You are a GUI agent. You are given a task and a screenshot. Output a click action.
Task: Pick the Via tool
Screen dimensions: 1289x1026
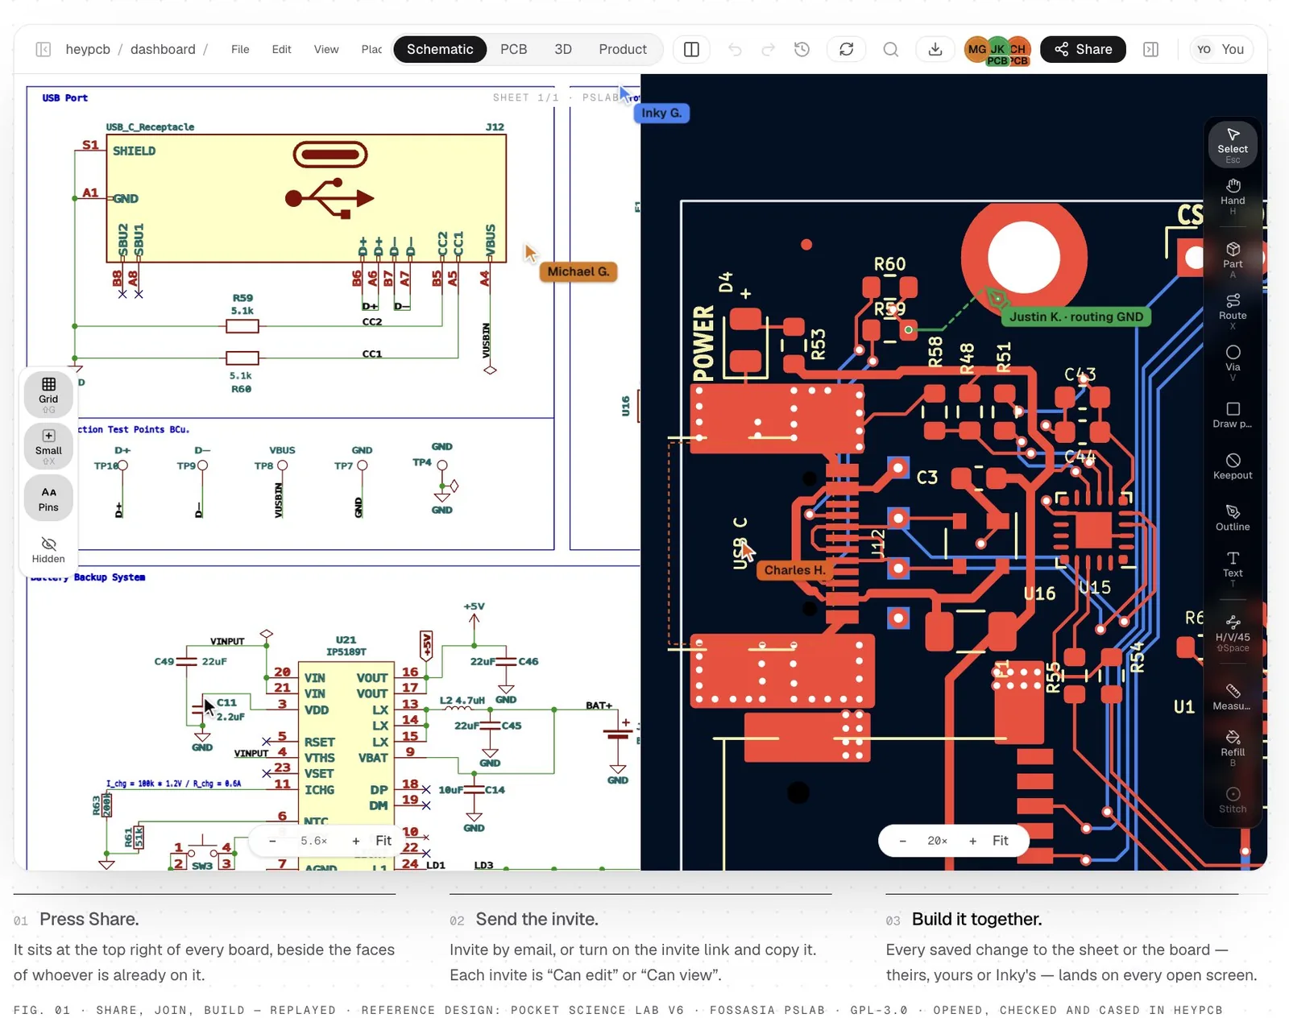pos(1233,362)
